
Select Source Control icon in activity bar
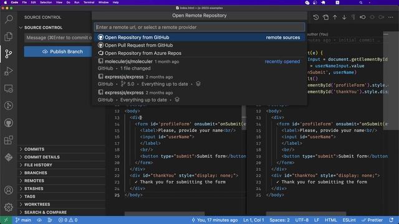click(9, 54)
